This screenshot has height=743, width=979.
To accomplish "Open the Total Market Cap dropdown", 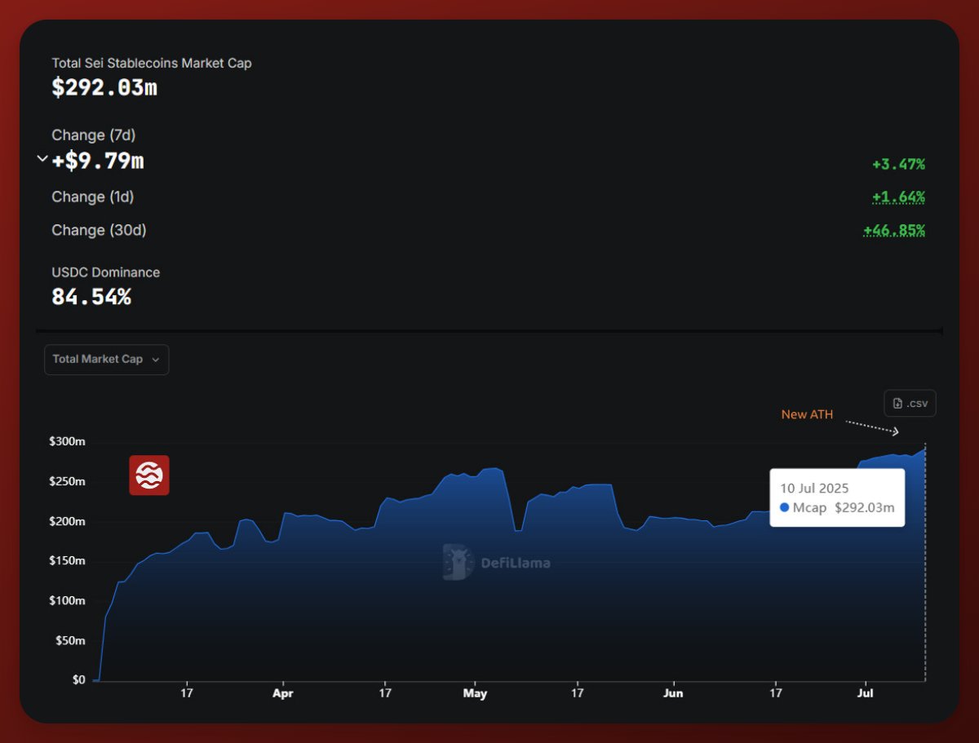I will pos(106,359).
